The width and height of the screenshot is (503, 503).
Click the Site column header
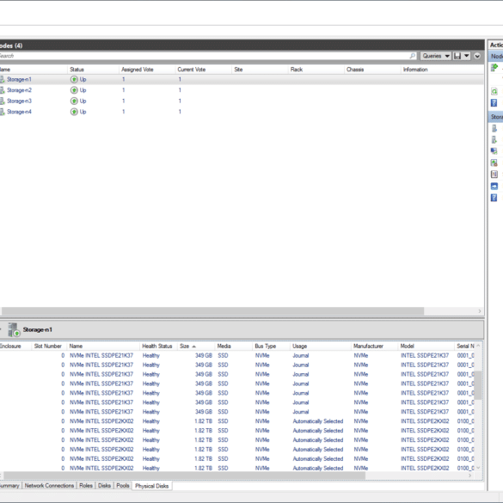(260, 70)
